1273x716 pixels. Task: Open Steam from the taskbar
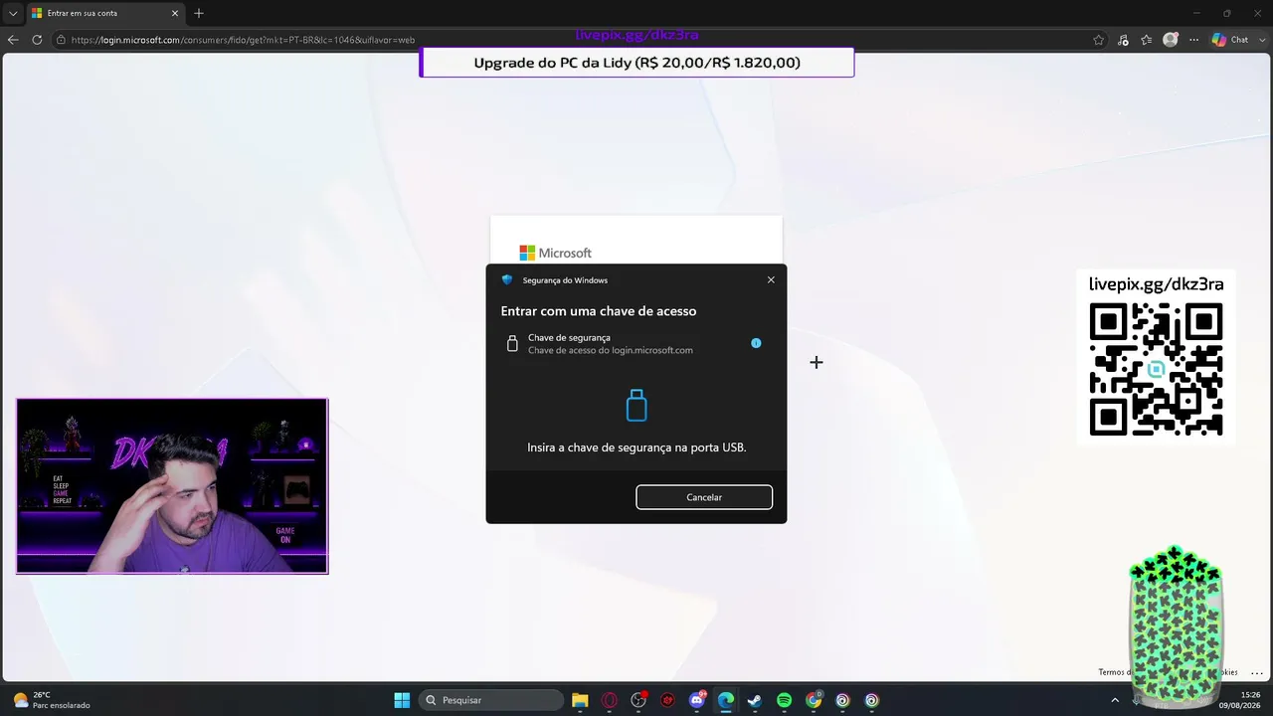755,700
